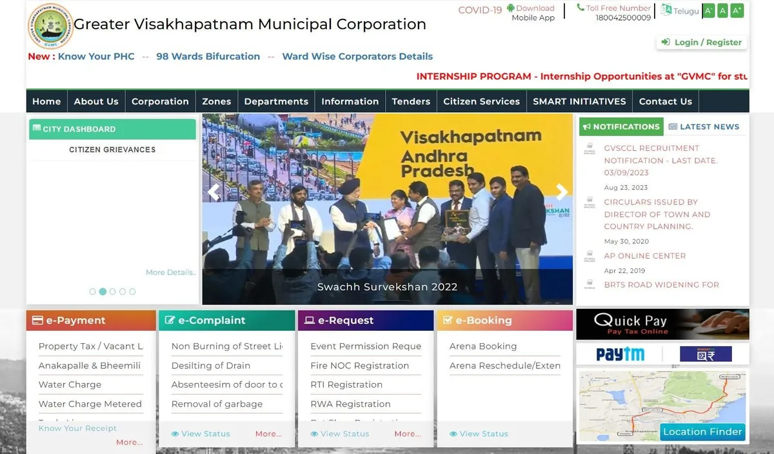Open the Departments menu
This screenshot has width=774, height=454.
(276, 101)
